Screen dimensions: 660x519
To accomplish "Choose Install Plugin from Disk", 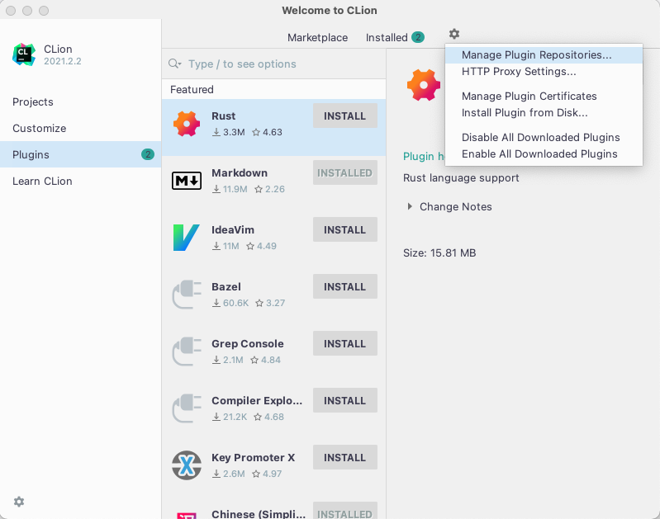I will coord(544,113).
